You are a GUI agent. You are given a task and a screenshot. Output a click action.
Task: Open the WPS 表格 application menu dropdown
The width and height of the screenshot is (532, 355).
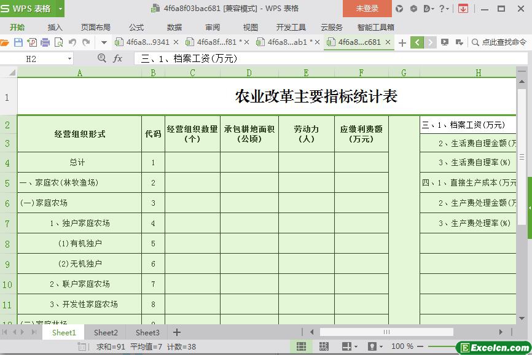[x=60, y=9]
